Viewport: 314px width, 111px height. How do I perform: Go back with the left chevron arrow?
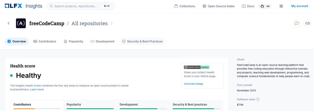pos(9,23)
